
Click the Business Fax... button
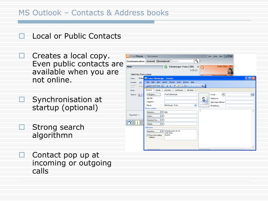coord(154,120)
